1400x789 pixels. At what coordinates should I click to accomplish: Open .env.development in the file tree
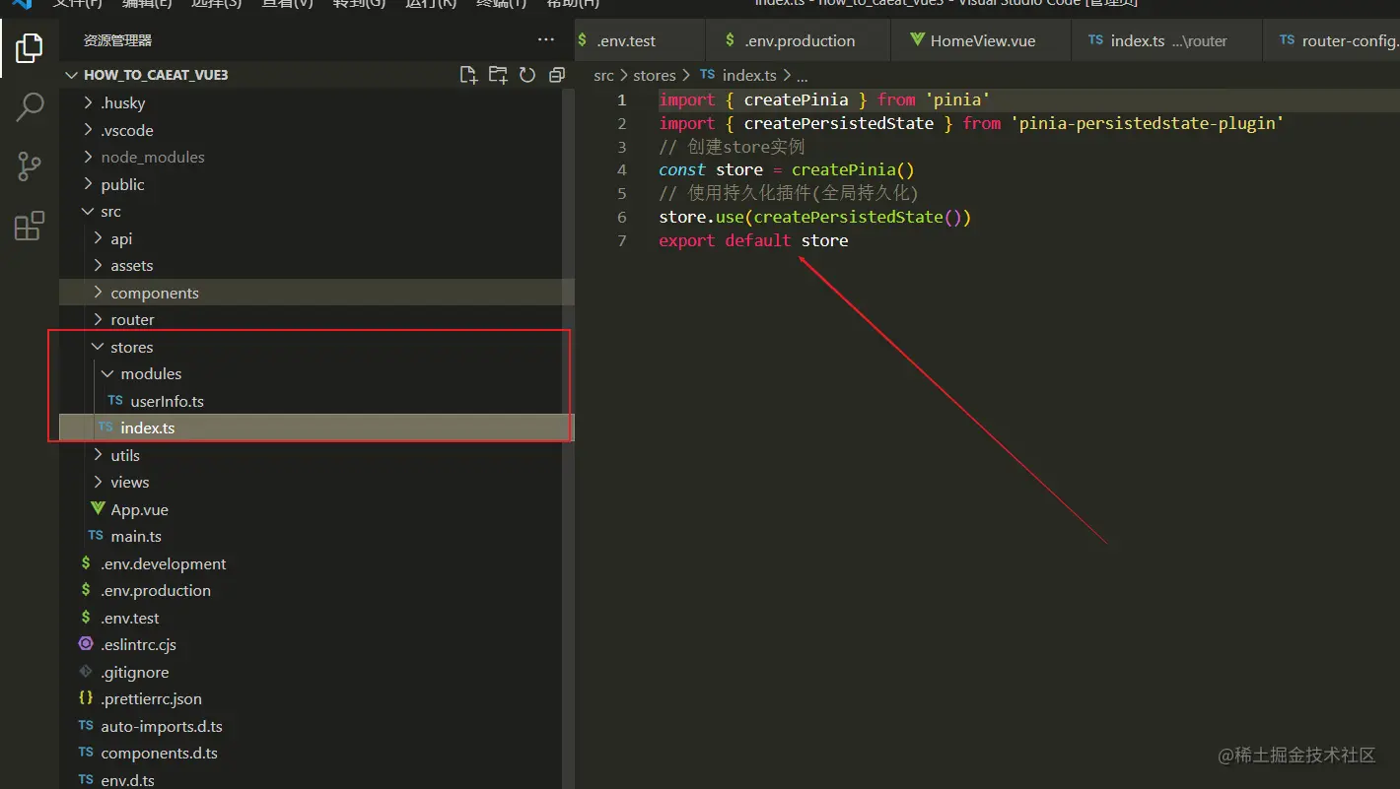[315, 563]
